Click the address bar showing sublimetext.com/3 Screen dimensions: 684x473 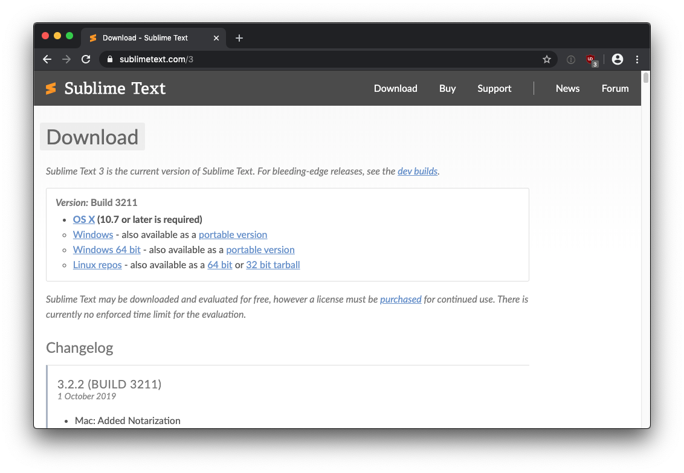click(328, 59)
